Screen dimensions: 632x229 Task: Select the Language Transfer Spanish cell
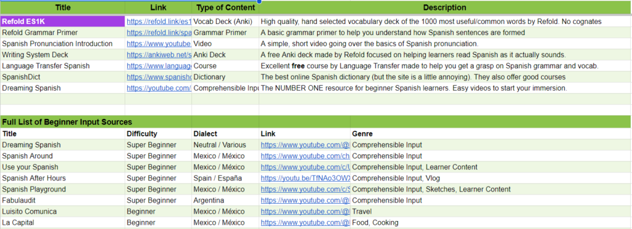point(62,65)
